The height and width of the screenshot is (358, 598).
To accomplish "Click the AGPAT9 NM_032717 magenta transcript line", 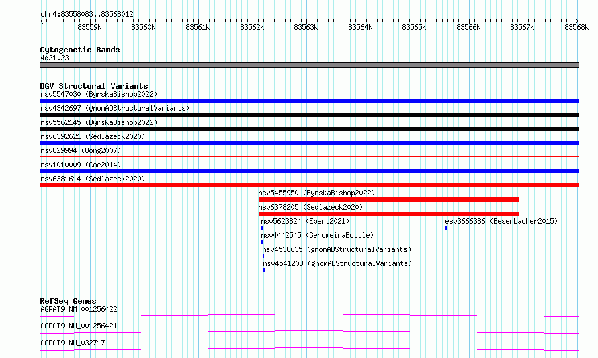I will point(309,349).
